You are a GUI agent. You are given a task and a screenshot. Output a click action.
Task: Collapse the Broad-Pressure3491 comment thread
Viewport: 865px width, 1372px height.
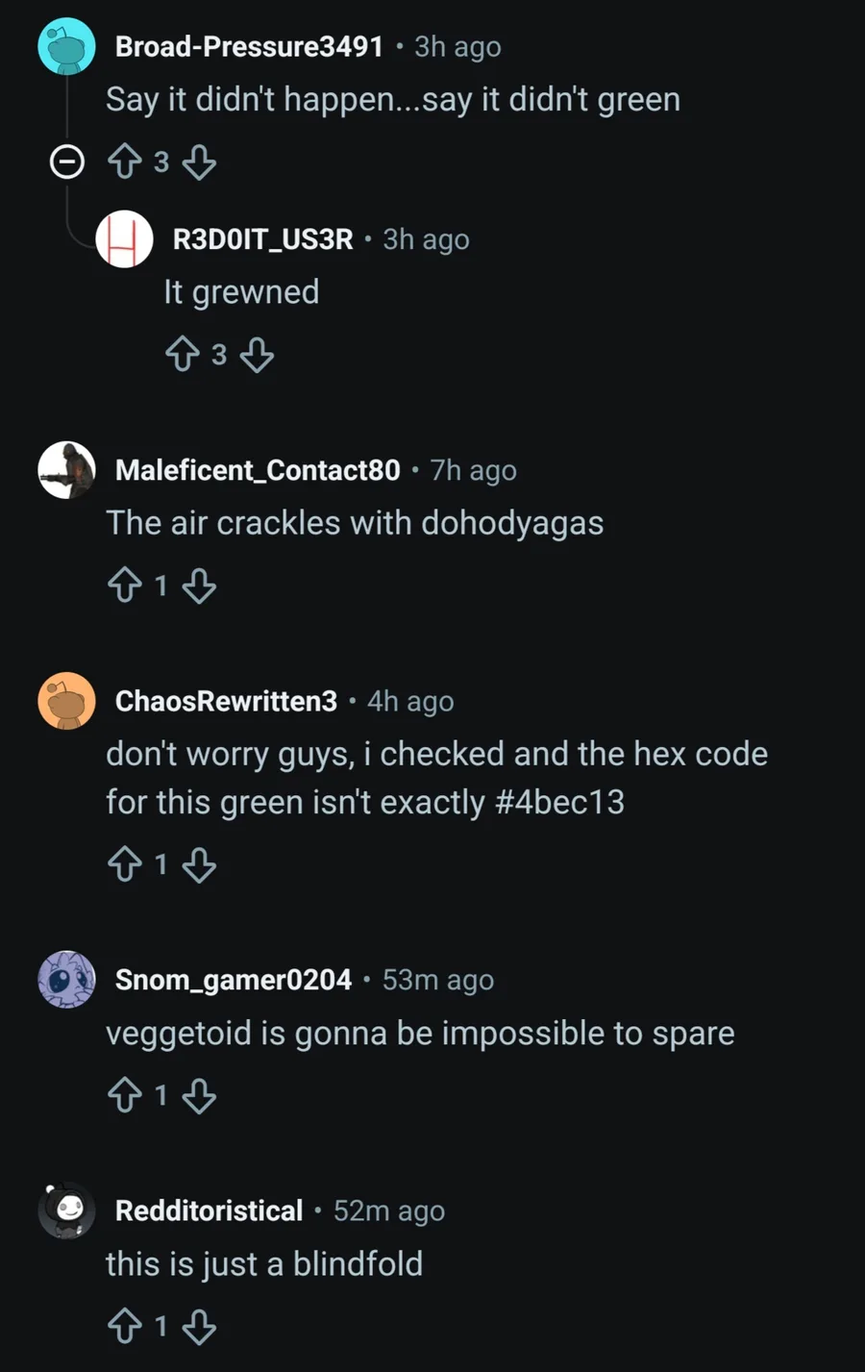click(67, 162)
